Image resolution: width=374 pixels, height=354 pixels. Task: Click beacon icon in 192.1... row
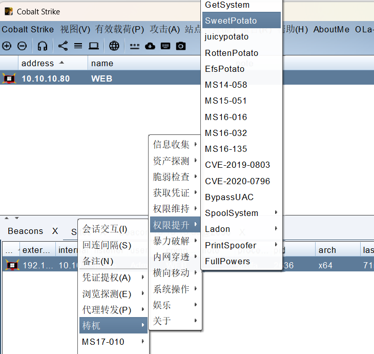[12, 265]
